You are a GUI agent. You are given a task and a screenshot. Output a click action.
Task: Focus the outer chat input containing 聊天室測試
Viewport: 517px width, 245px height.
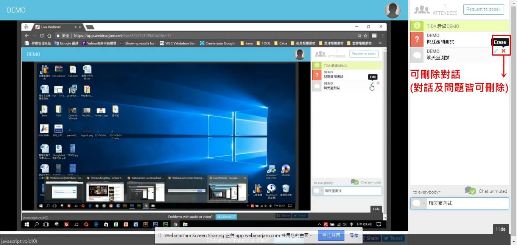click(467, 203)
